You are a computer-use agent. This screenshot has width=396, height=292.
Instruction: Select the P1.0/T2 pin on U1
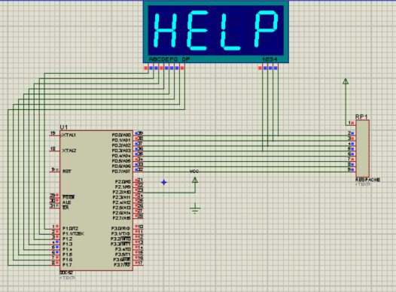(55, 227)
